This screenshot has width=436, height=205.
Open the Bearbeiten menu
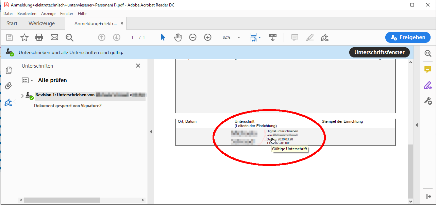[27, 14]
